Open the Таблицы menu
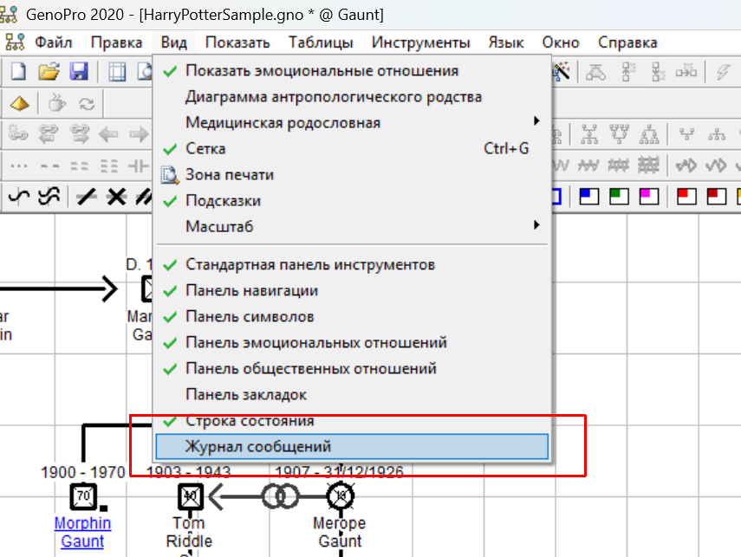 [x=321, y=42]
